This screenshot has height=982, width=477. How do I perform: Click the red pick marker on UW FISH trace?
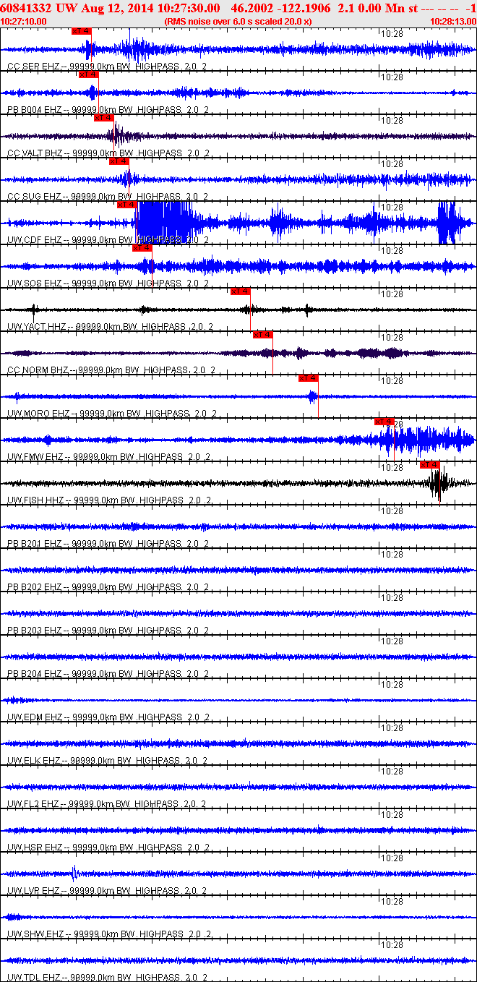pos(430,465)
